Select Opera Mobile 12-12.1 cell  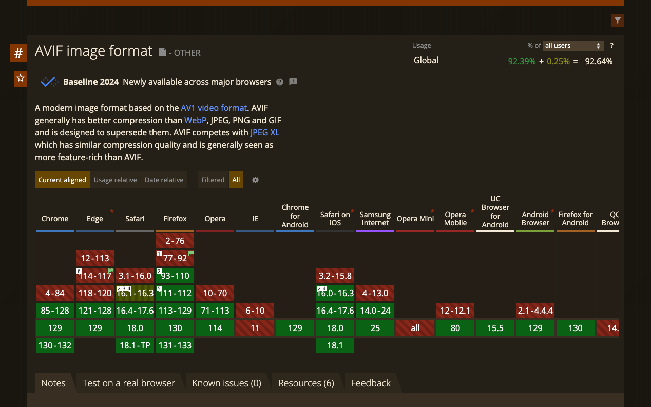[455, 311]
